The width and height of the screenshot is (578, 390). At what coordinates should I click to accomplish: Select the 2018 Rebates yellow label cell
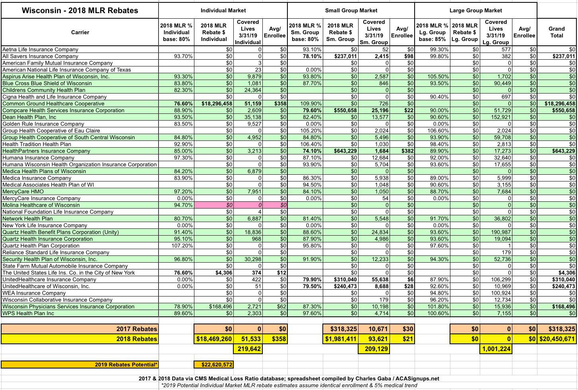click(80, 339)
